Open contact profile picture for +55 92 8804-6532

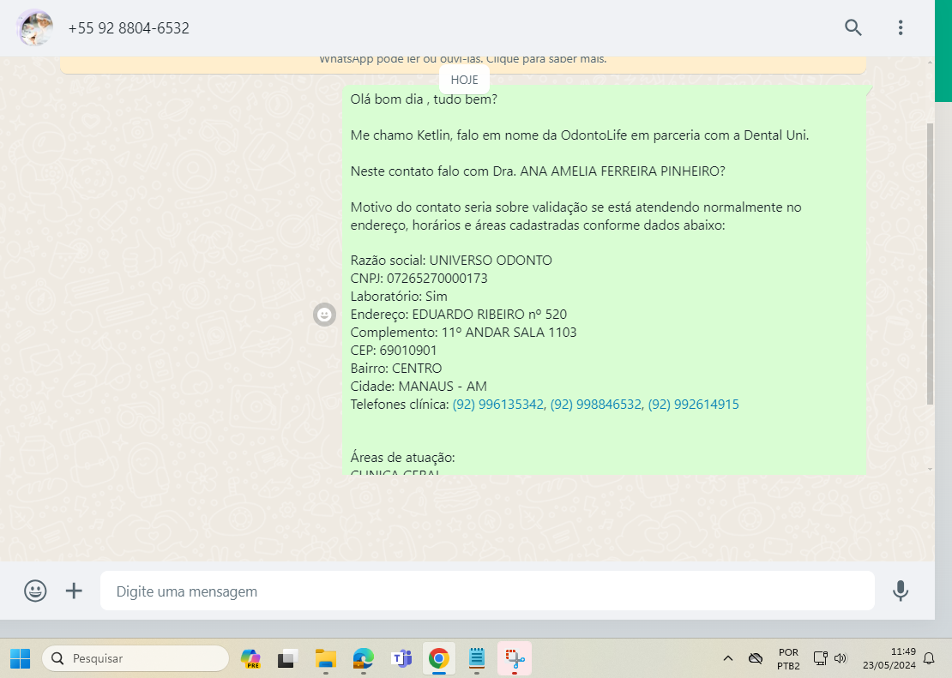tap(35, 28)
